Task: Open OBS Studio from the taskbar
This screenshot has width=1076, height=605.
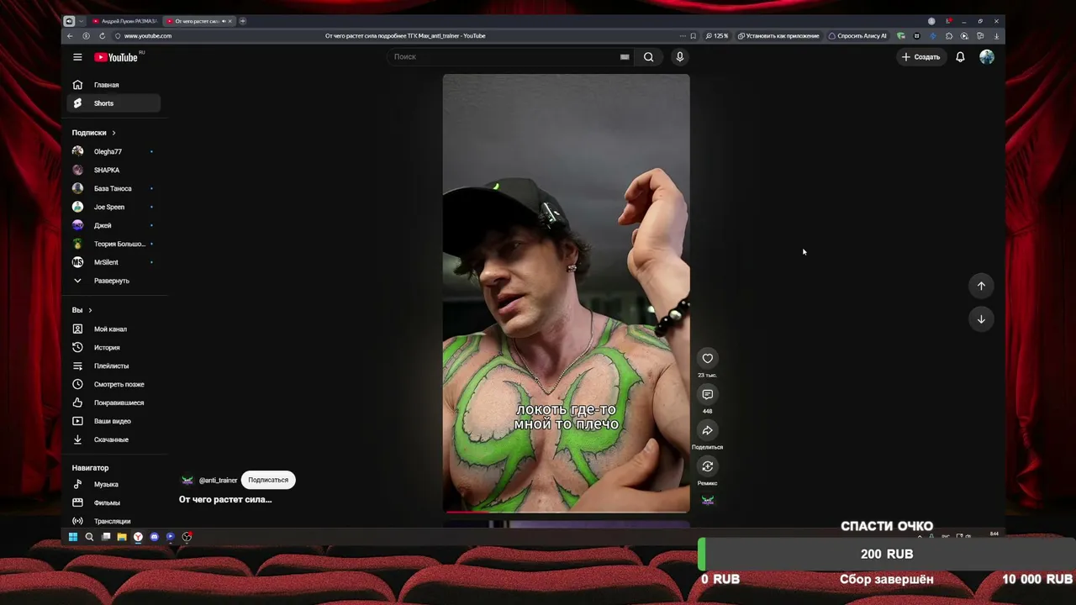Action: [x=187, y=537]
